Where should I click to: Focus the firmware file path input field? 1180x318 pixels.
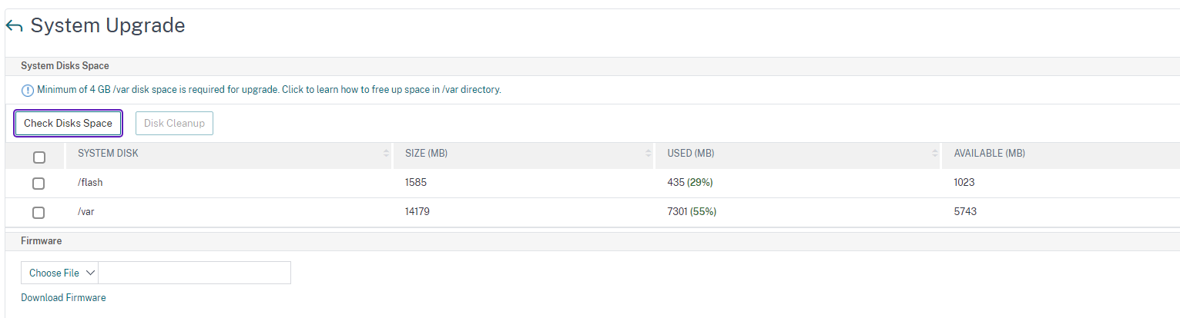194,273
